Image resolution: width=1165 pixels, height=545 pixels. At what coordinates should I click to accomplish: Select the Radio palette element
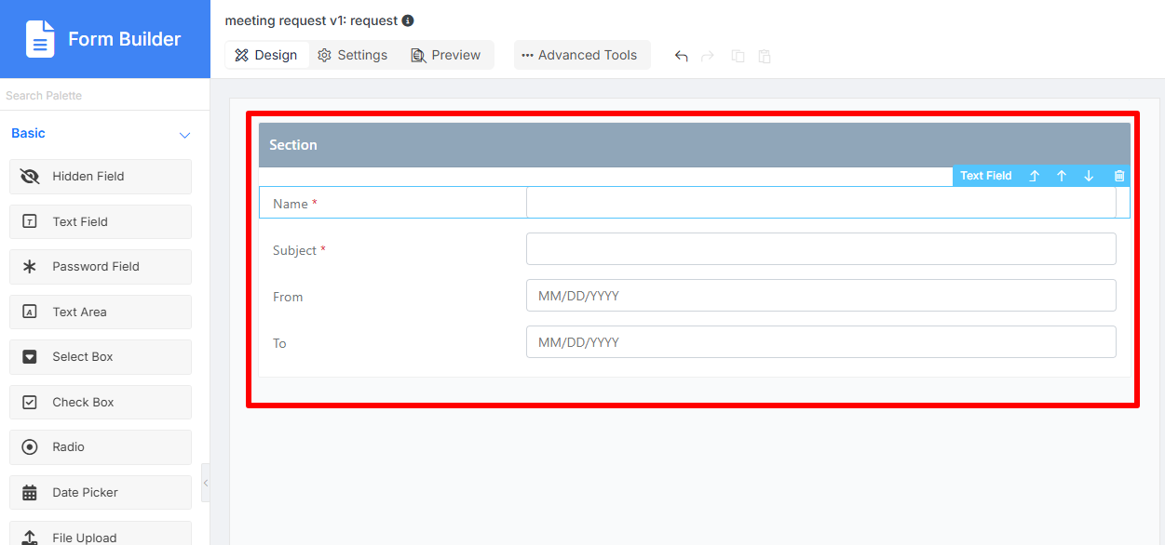click(101, 447)
